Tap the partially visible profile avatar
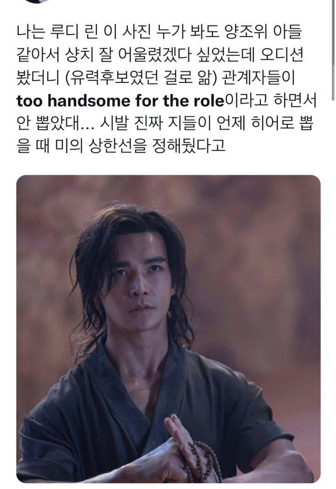This screenshot has height=489, width=336. click(x=36, y=1)
